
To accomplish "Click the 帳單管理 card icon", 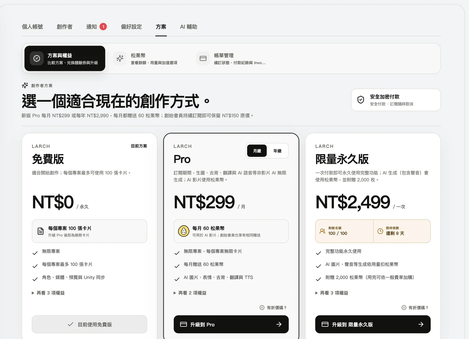I will pos(203,58).
